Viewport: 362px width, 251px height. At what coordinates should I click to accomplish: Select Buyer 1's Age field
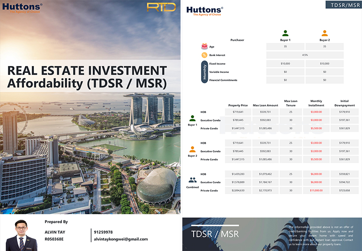click(x=285, y=46)
